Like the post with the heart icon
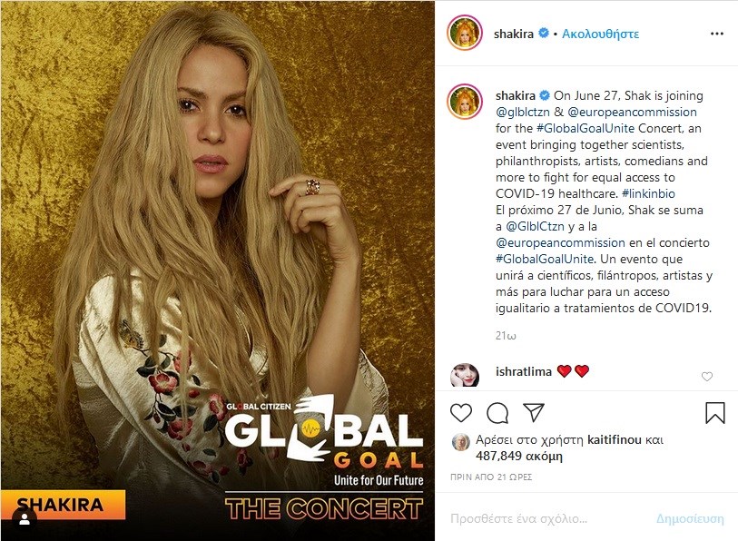 coord(461,413)
